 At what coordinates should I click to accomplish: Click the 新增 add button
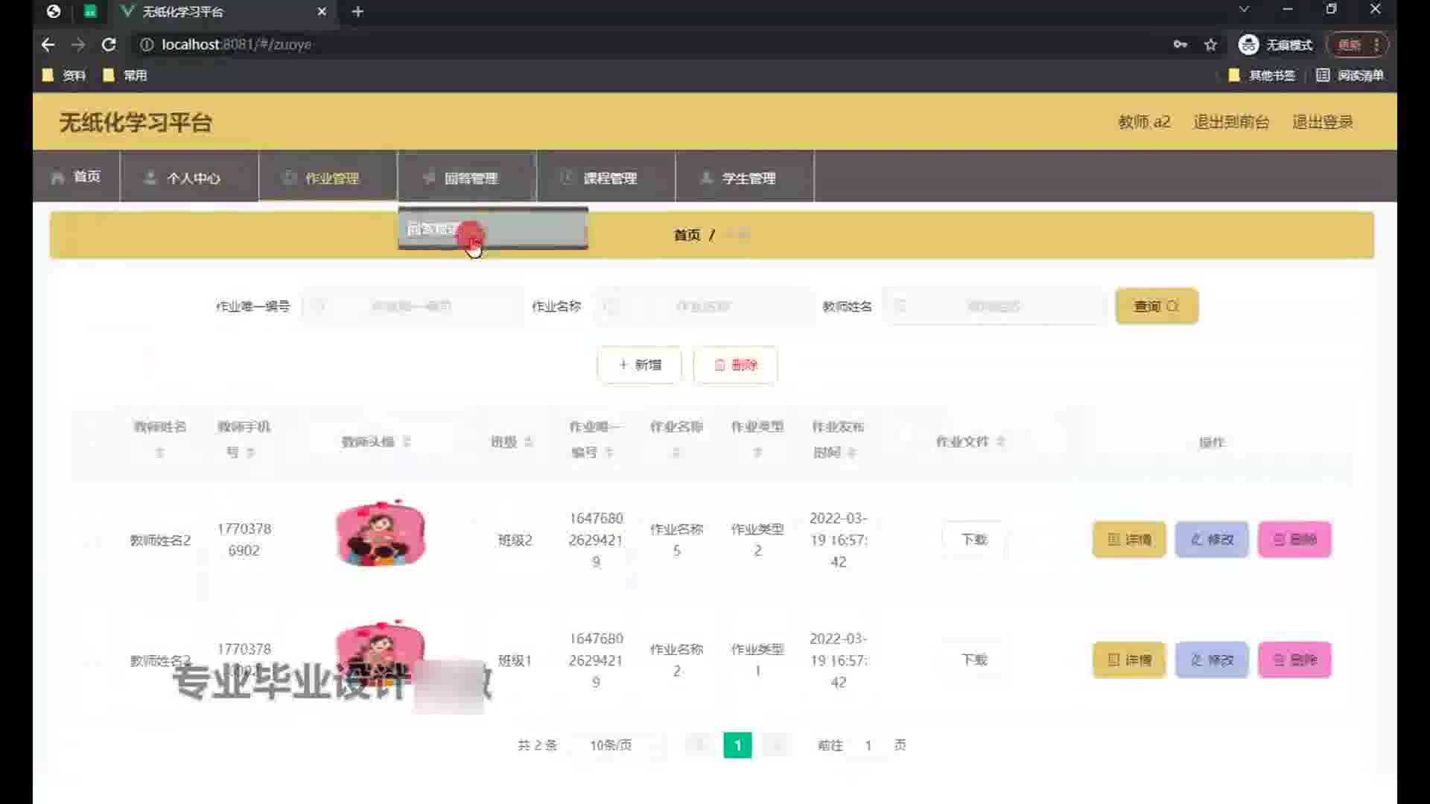coord(639,365)
